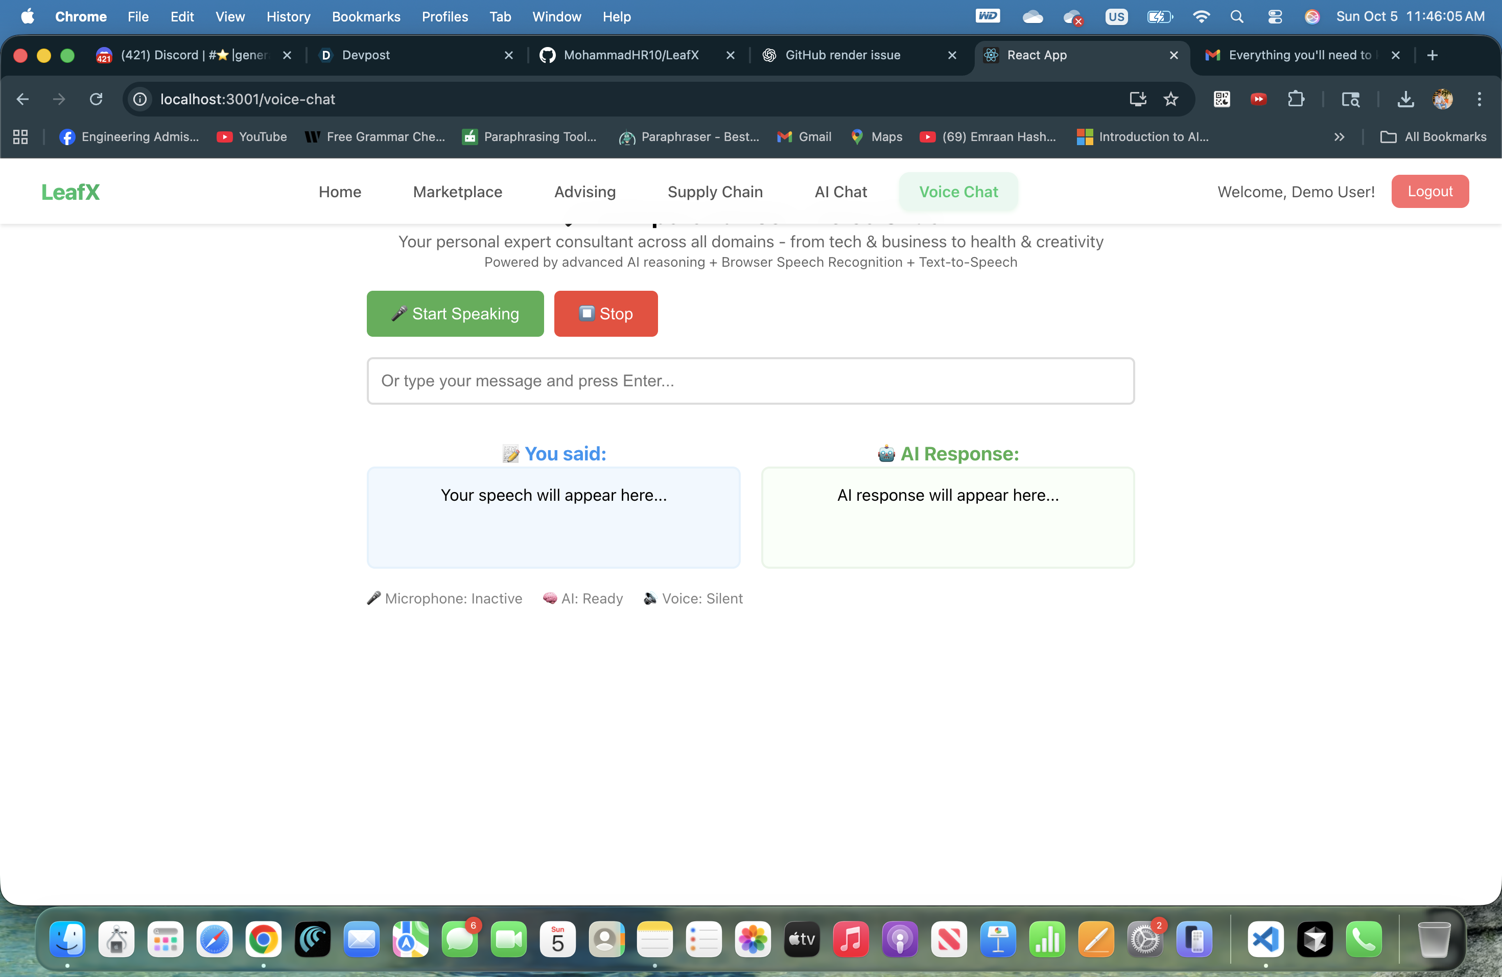Go to the Marketplace page
1502x977 pixels.
click(458, 192)
